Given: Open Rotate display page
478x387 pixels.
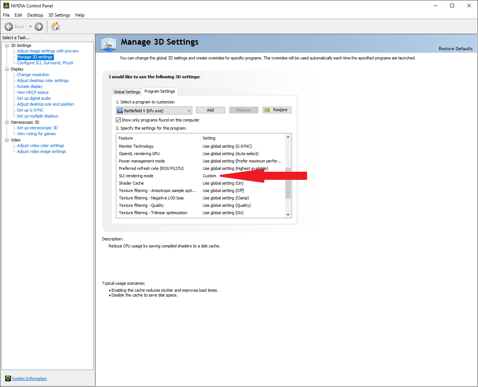Looking at the screenshot, I should tap(30, 86).
